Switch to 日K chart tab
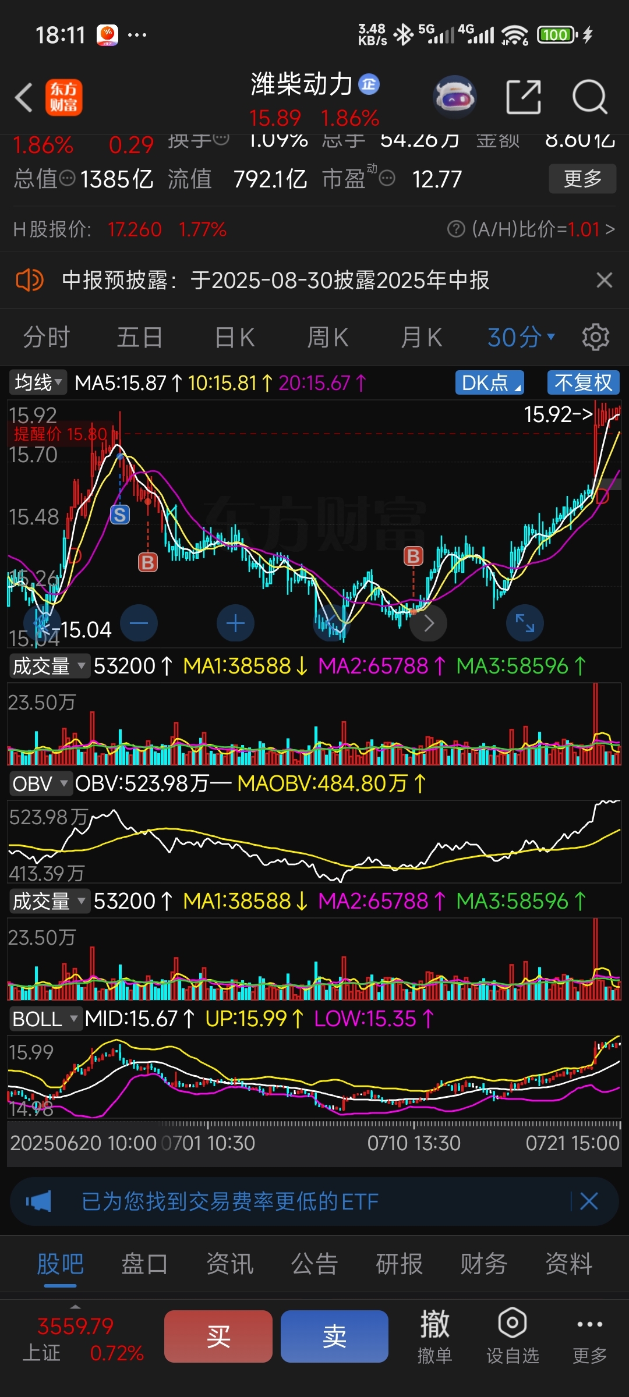This screenshot has height=1397, width=629. click(235, 337)
